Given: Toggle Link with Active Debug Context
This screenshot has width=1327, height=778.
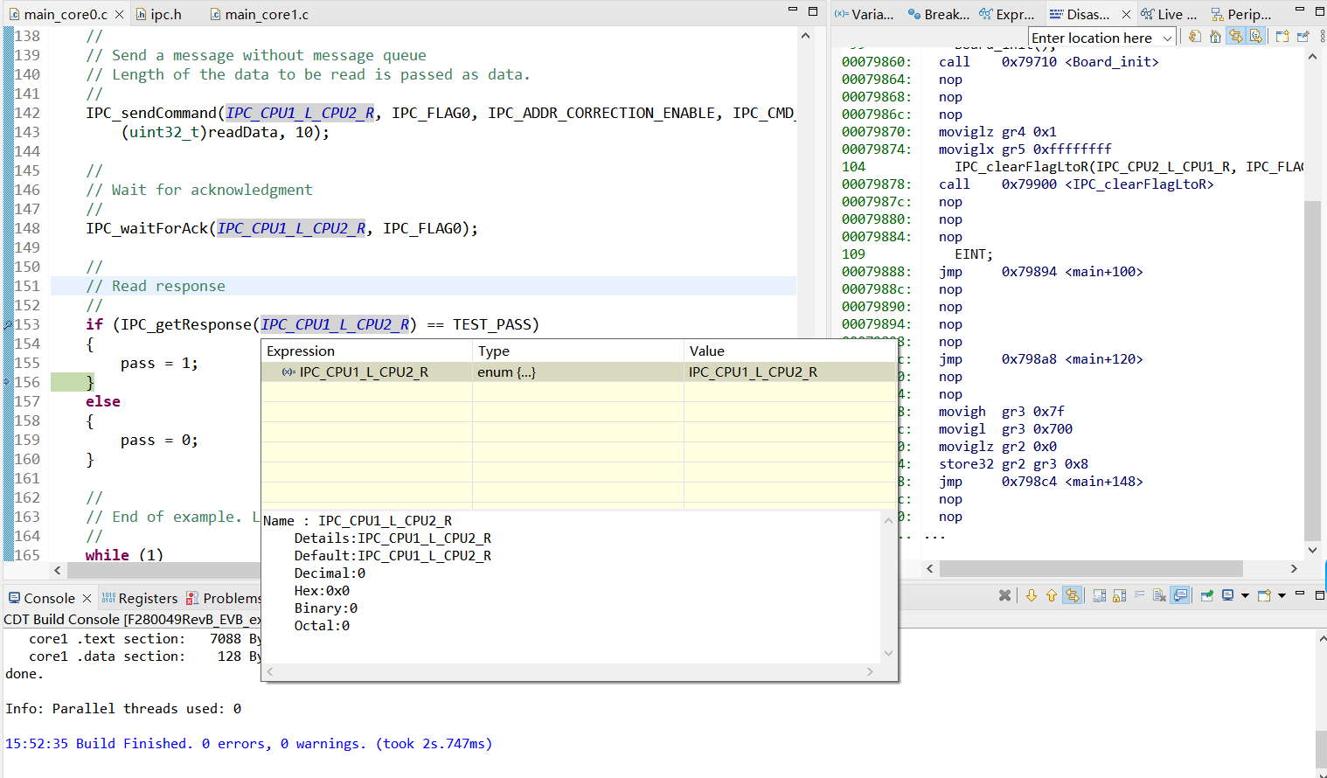Looking at the screenshot, I should pos(1235,37).
